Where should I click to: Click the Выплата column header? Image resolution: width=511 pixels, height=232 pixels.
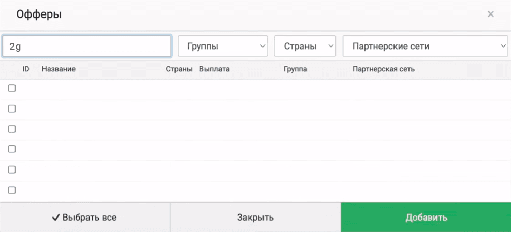point(214,69)
